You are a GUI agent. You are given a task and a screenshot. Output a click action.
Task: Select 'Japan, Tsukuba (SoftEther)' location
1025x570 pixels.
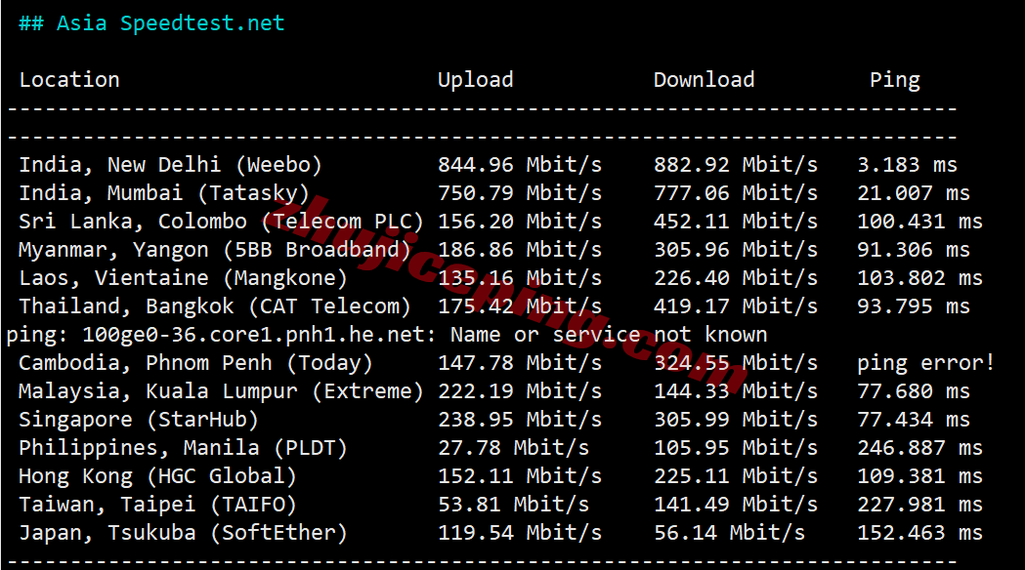[183, 533]
